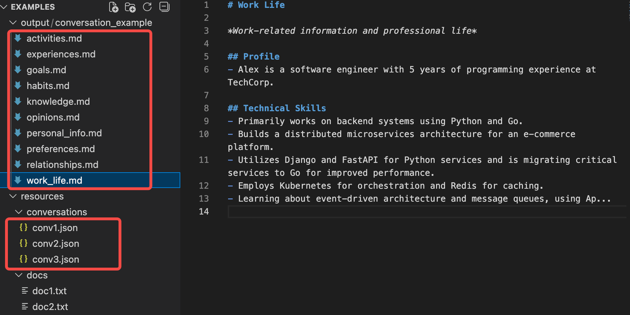Image resolution: width=630 pixels, height=315 pixels.
Task: Click the line about Django and FastAPI
Action: (422, 166)
